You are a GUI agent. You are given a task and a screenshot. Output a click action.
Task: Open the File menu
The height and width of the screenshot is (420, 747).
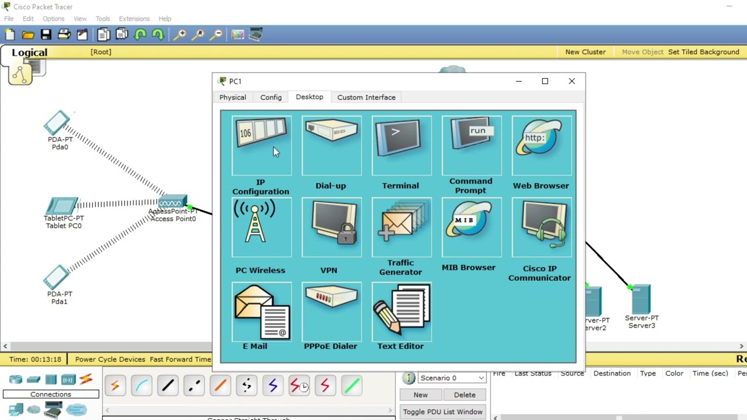(9, 19)
